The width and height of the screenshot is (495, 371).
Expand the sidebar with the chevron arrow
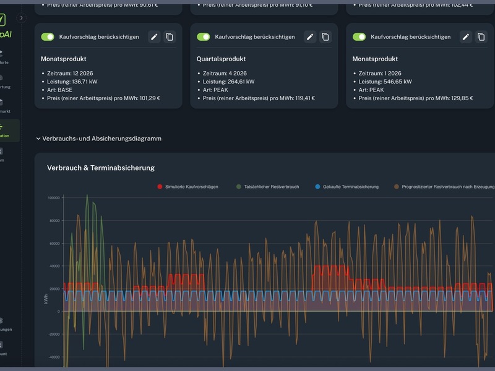pyautogui.click(x=21, y=18)
